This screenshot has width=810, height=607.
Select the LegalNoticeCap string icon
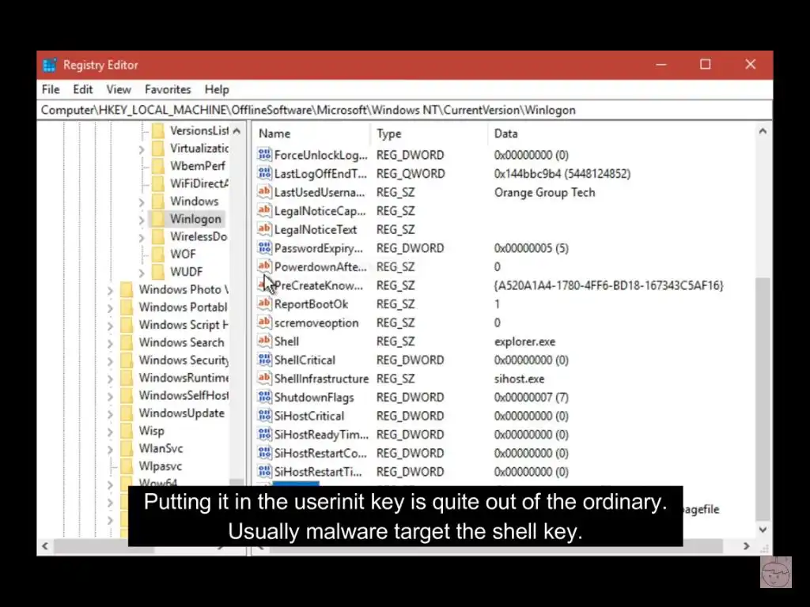(x=264, y=210)
